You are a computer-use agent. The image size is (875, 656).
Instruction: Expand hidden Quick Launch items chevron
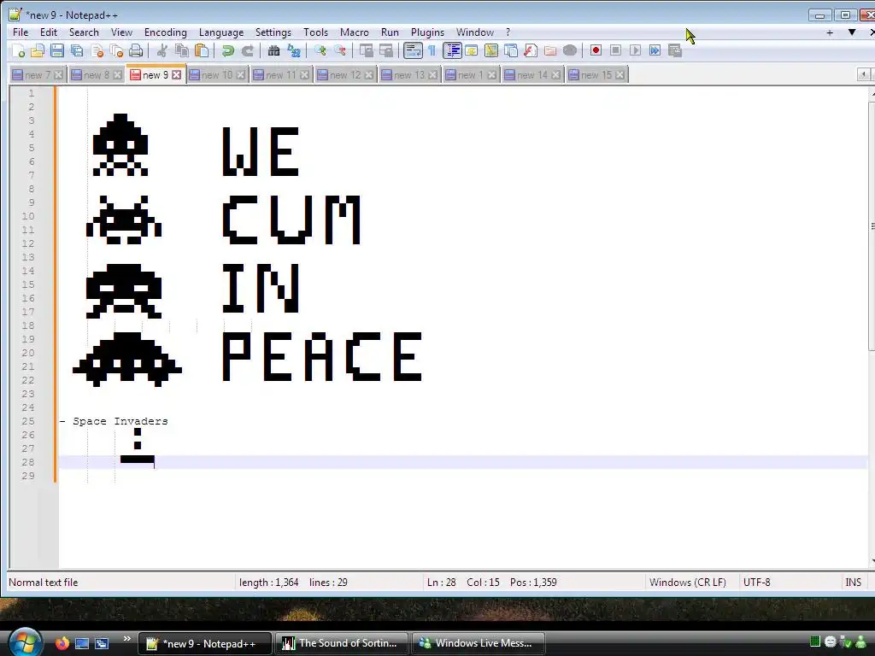click(x=126, y=639)
